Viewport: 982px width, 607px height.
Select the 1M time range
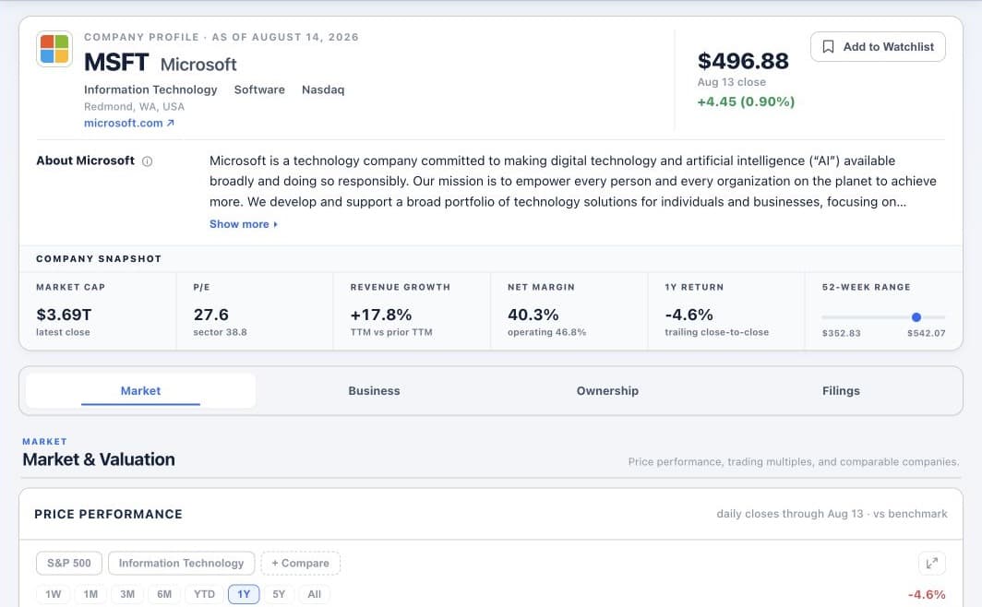(x=90, y=594)
